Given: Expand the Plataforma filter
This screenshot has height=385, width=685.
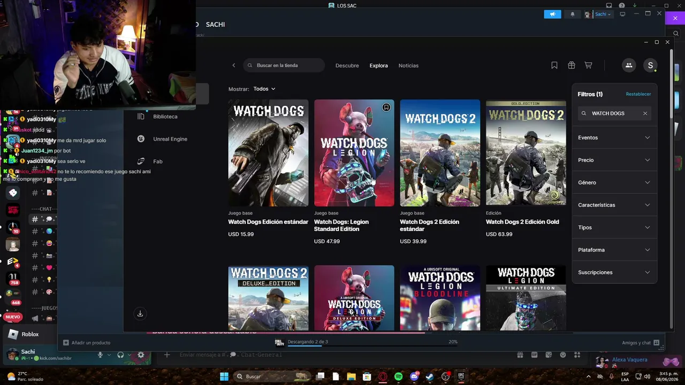Looking at the screenshot, I should click(x=614, y=250).
